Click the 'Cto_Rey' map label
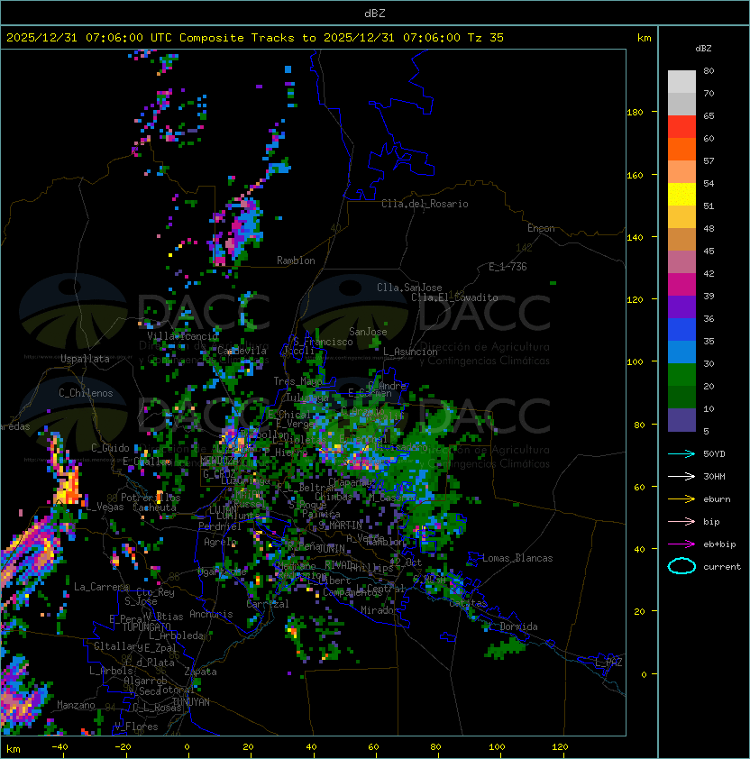Screen dimensions: 750x759 [x=155, y=592]
